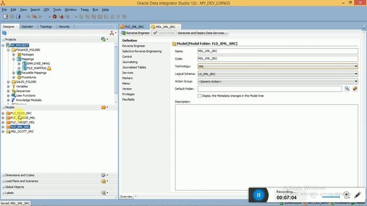The image size is (367, 206).
Task: Click the Code input field
Action: pyautogui.click(x=278, y=58)
